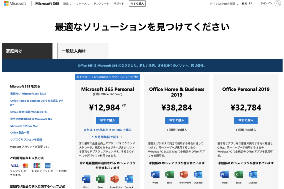Click PowerPoint icon under Office Home & Business 2019
284x189 pixels.
(x=184, y=175)
